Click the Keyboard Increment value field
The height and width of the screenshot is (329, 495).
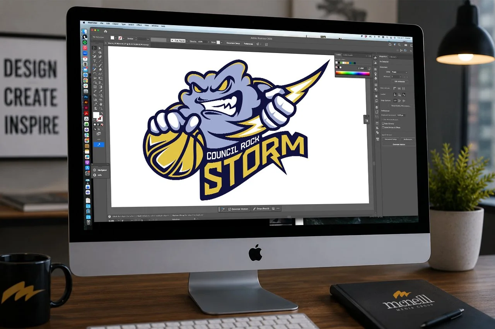(401, 115)
